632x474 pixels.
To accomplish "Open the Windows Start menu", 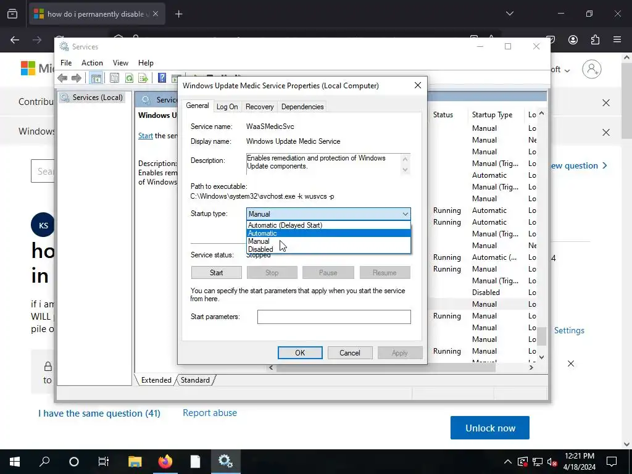I will click(x=15, y=462).
